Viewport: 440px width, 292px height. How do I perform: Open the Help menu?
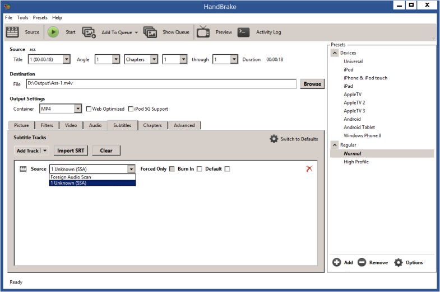tap(57, 17)
